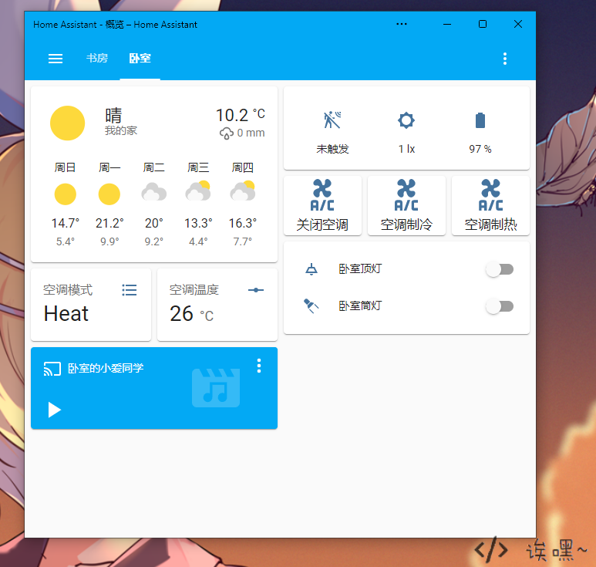
Task: Select the 周一 sunny forecast icon
Action: (x=109, y=194)
